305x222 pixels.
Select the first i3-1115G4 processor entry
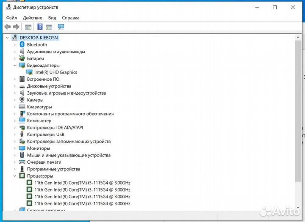(x=82, y=183)
